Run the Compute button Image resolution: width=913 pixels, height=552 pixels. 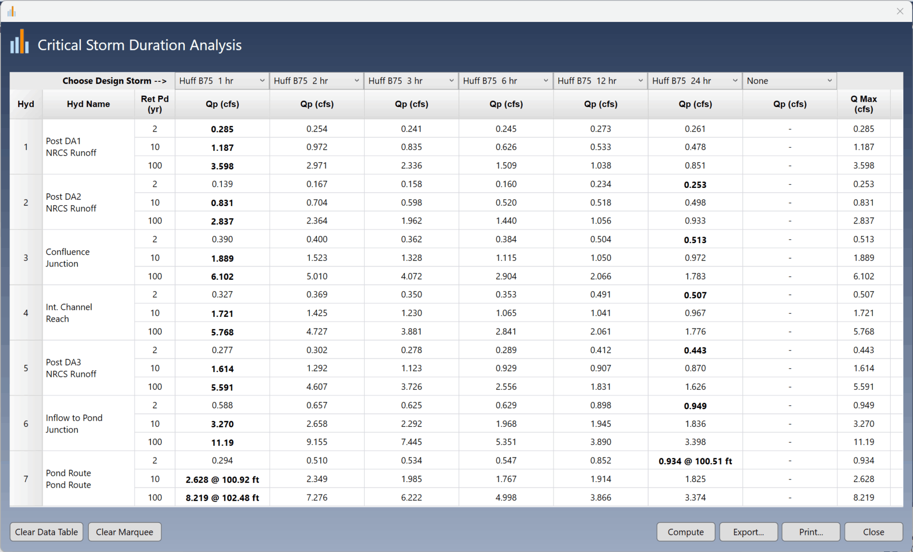[685, 532]
